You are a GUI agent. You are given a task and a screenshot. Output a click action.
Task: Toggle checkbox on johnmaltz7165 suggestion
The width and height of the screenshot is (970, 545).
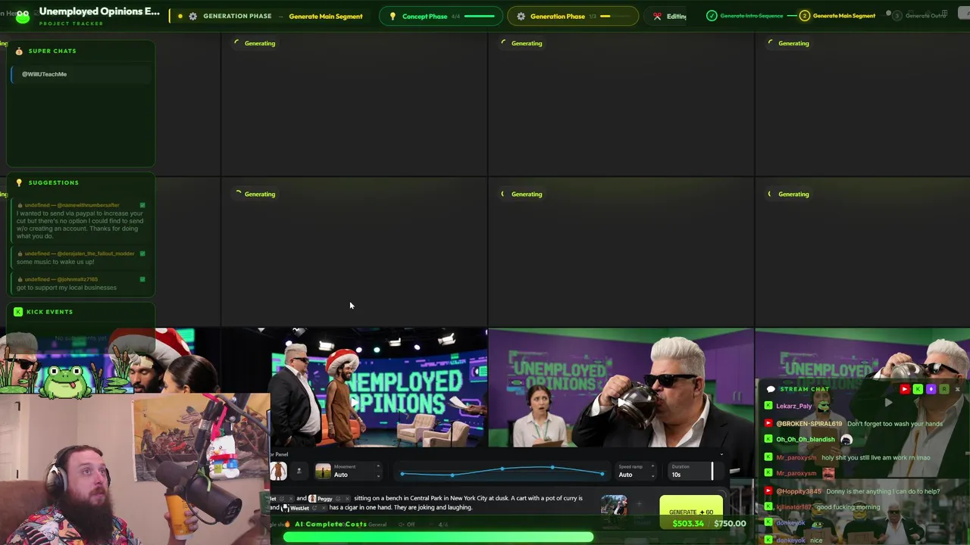[x=142, y=279]
